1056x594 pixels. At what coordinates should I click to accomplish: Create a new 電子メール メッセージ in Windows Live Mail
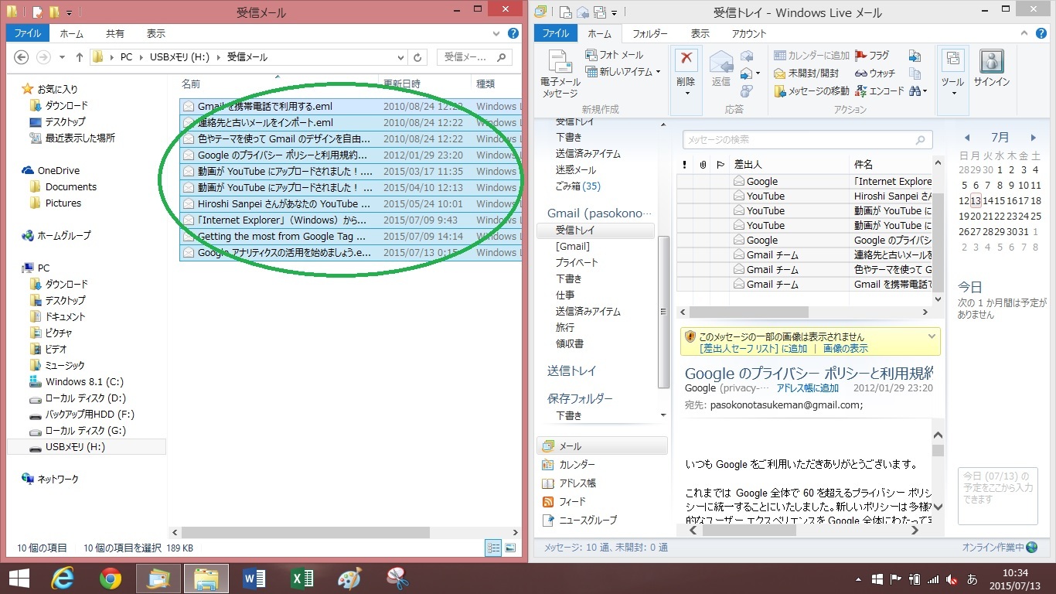tap(559, 74)
